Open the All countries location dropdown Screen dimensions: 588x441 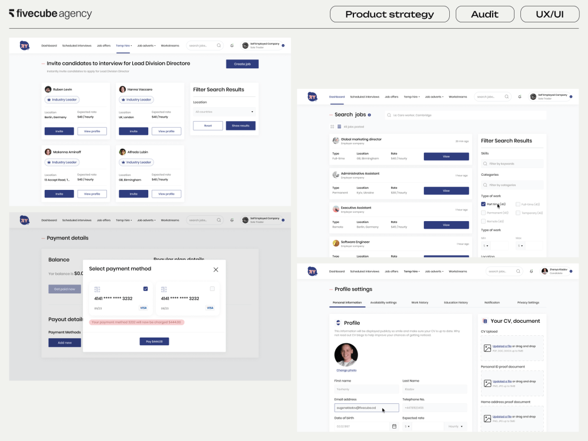tap(224, 112)
